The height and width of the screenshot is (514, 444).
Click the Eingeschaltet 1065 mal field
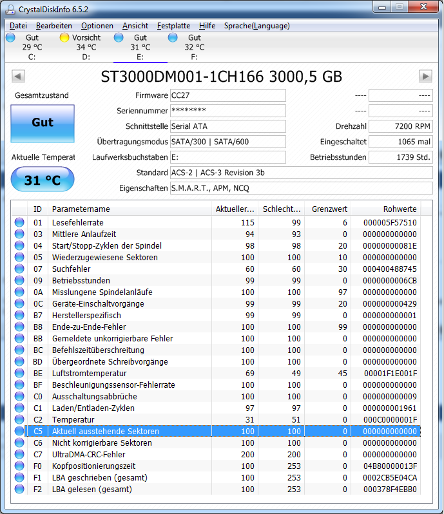(x=401, y=142)
